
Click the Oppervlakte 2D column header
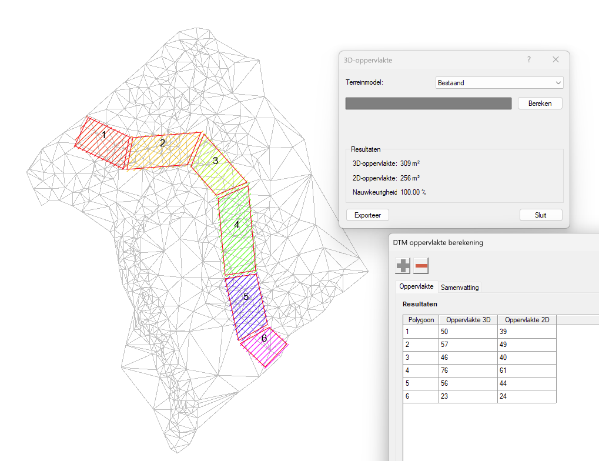pos(527,319)
